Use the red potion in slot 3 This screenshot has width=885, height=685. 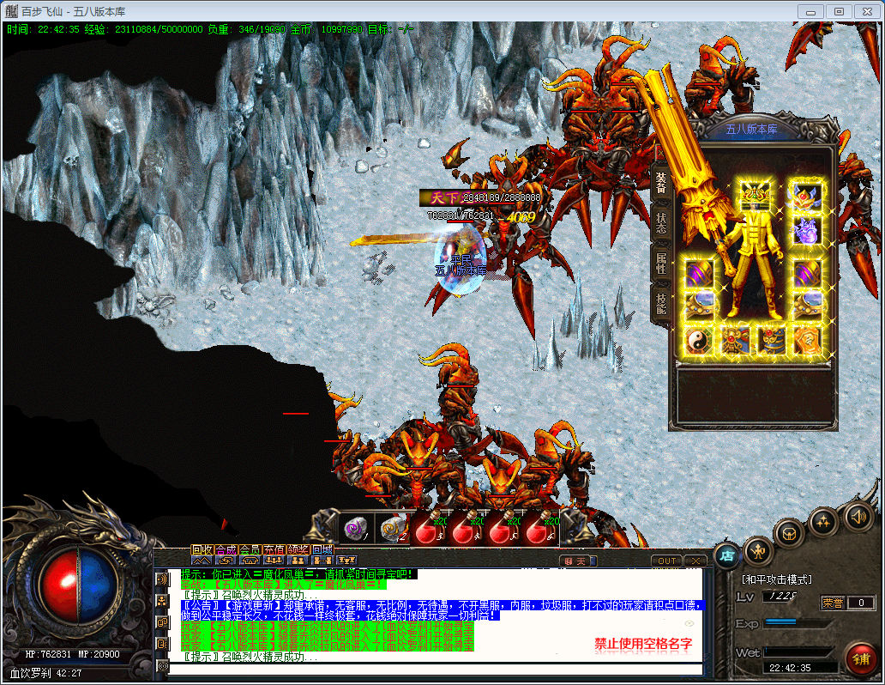[x=430, y=530]
